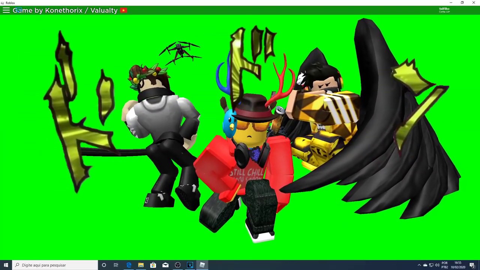Click the 'Digite aqui para pesquisar' search box
Image resolution: width=480 pixels, height=270 pixels.
(55, 265)
